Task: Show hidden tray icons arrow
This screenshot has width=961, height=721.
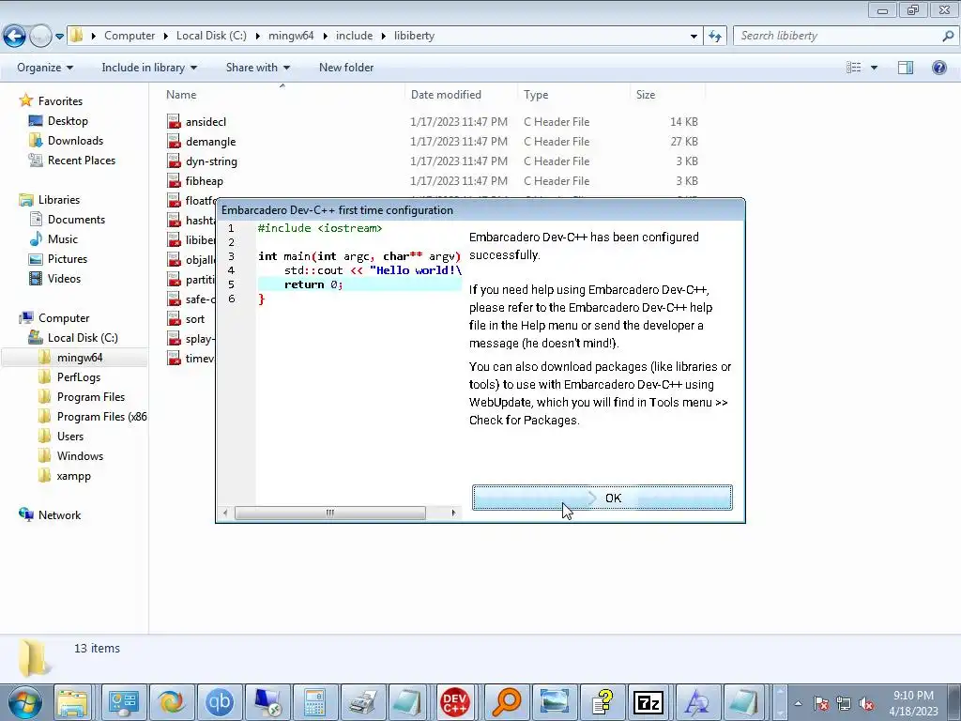Action: [798, 703]
